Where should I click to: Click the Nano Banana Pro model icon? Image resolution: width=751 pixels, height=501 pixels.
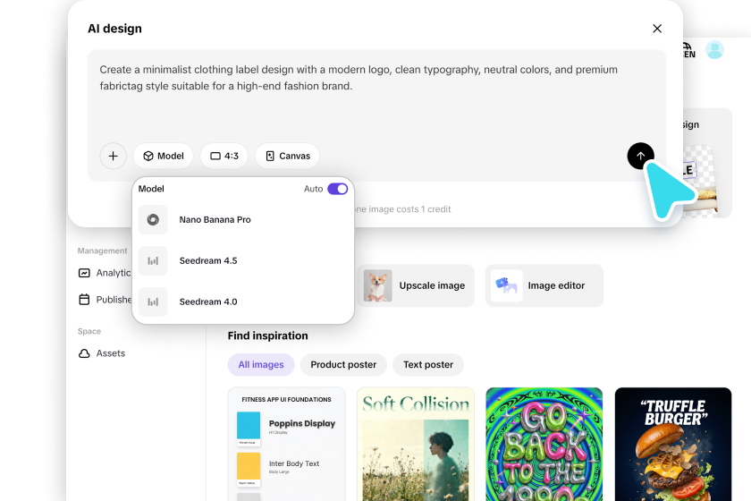point(153,220)
